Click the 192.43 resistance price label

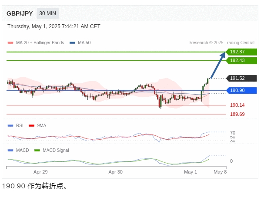(x=241, y=60)
